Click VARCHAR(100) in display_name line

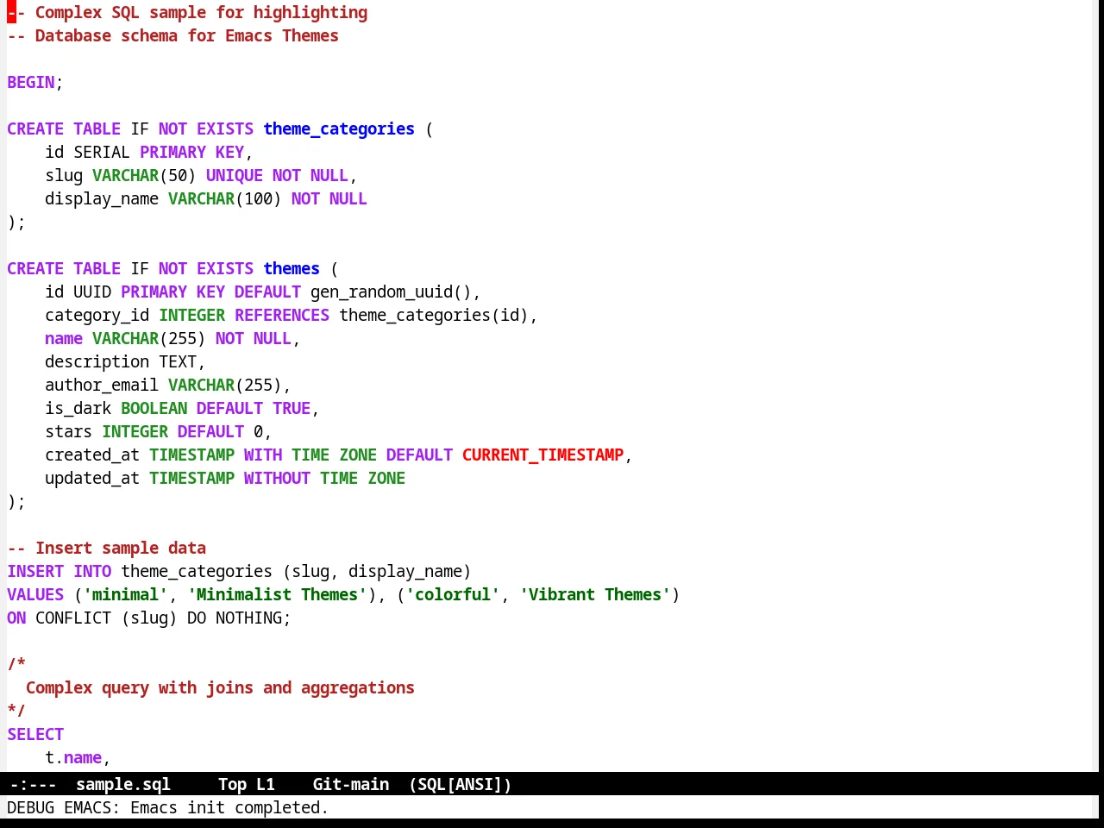(x=225, y=198)
